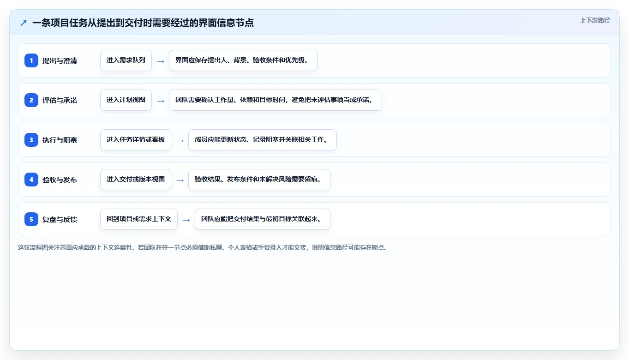This screenshot has height=360, width=629.
Task: Click the 进入需求队列 chip
Action: [x=126, y=60]
